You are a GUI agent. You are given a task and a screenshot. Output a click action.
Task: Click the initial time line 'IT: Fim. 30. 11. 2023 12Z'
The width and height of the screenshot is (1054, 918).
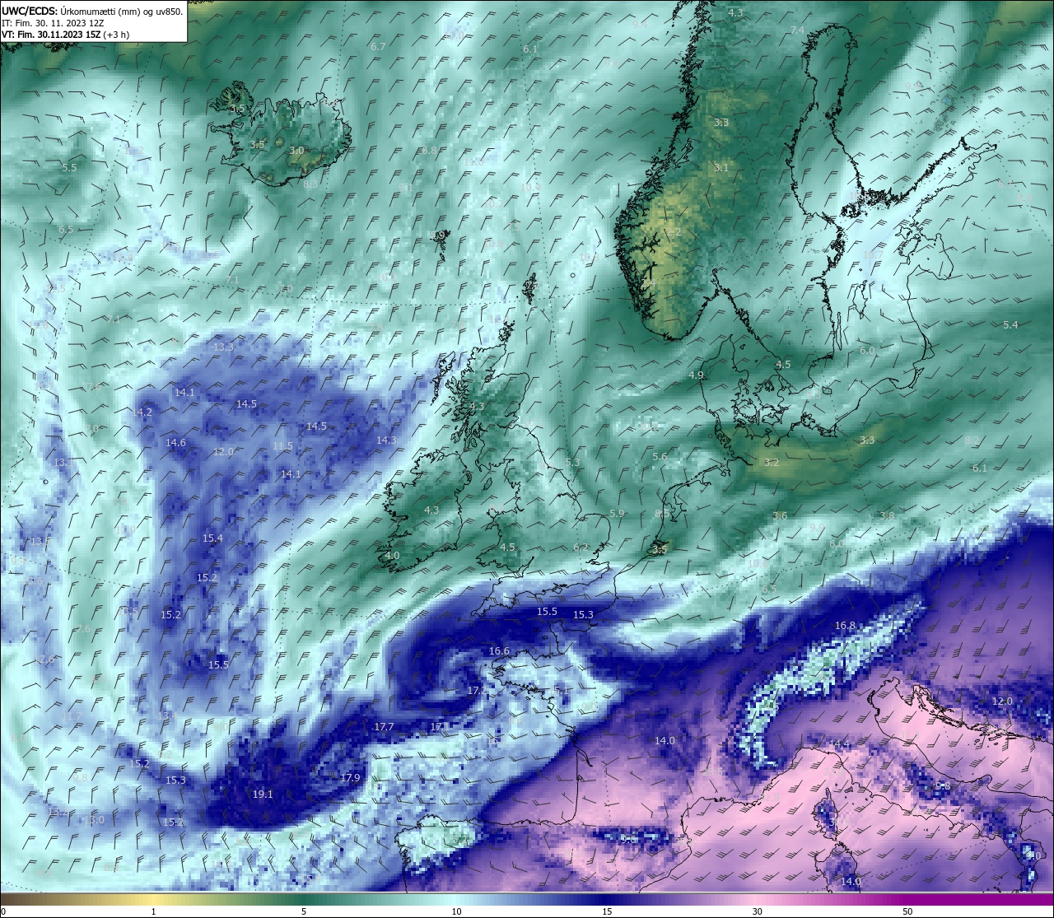pos(53,23)
